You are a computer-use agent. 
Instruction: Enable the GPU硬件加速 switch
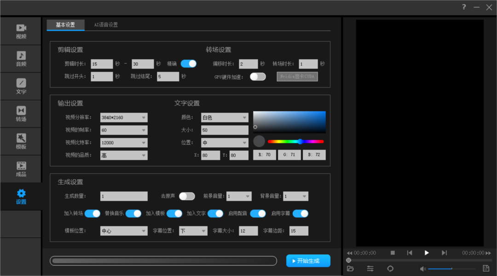258,77
